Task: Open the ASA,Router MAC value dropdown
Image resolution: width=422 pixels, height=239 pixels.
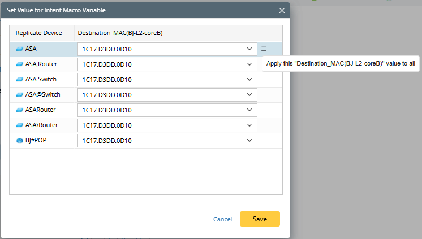Action: pos(250,64)
